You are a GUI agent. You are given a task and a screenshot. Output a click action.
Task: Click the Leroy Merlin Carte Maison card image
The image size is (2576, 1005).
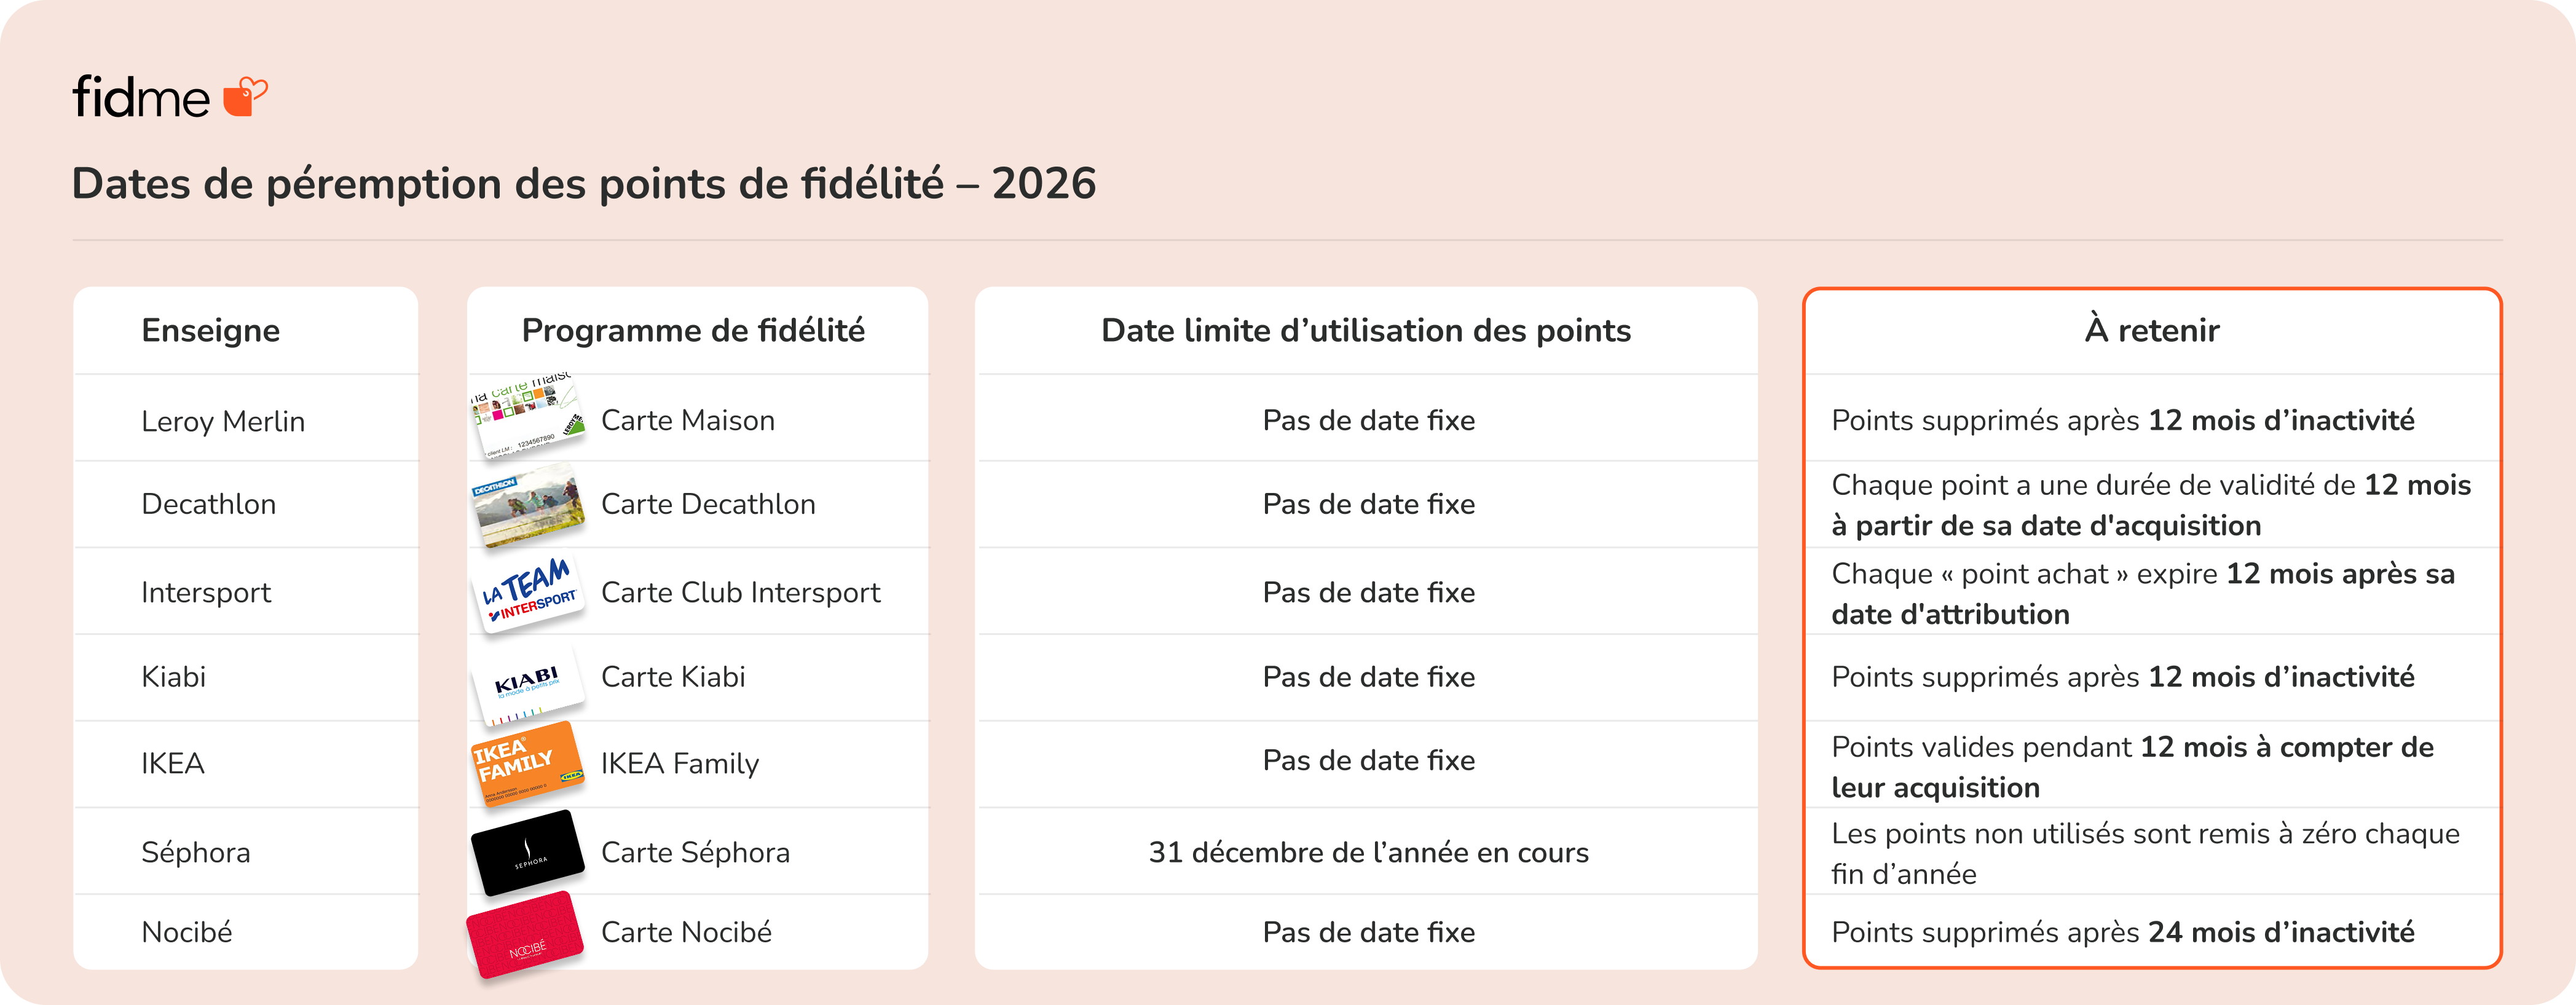click(527, 417)
